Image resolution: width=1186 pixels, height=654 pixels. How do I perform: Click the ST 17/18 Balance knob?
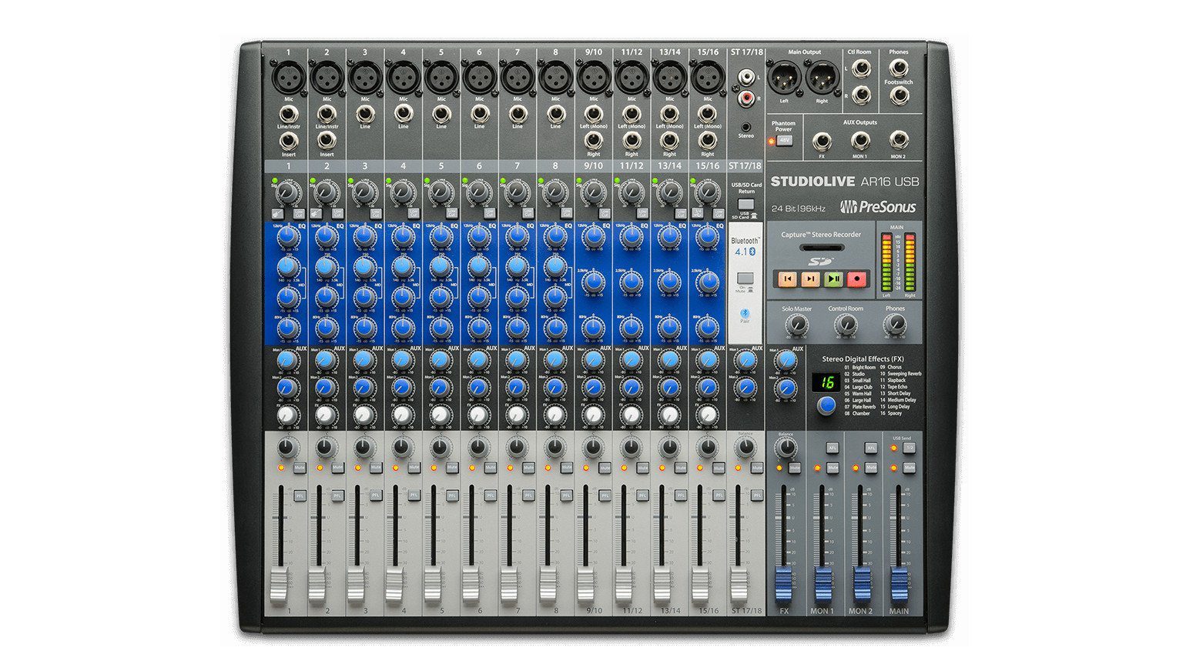(x=745, y=447)
